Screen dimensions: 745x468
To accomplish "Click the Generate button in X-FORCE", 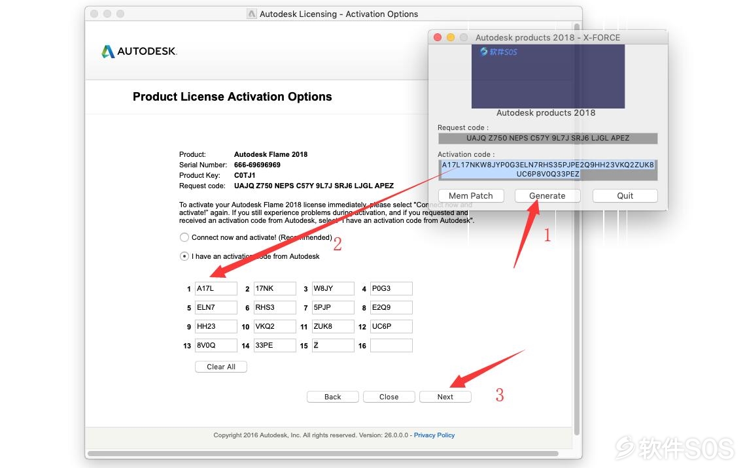I will (547, 195).
